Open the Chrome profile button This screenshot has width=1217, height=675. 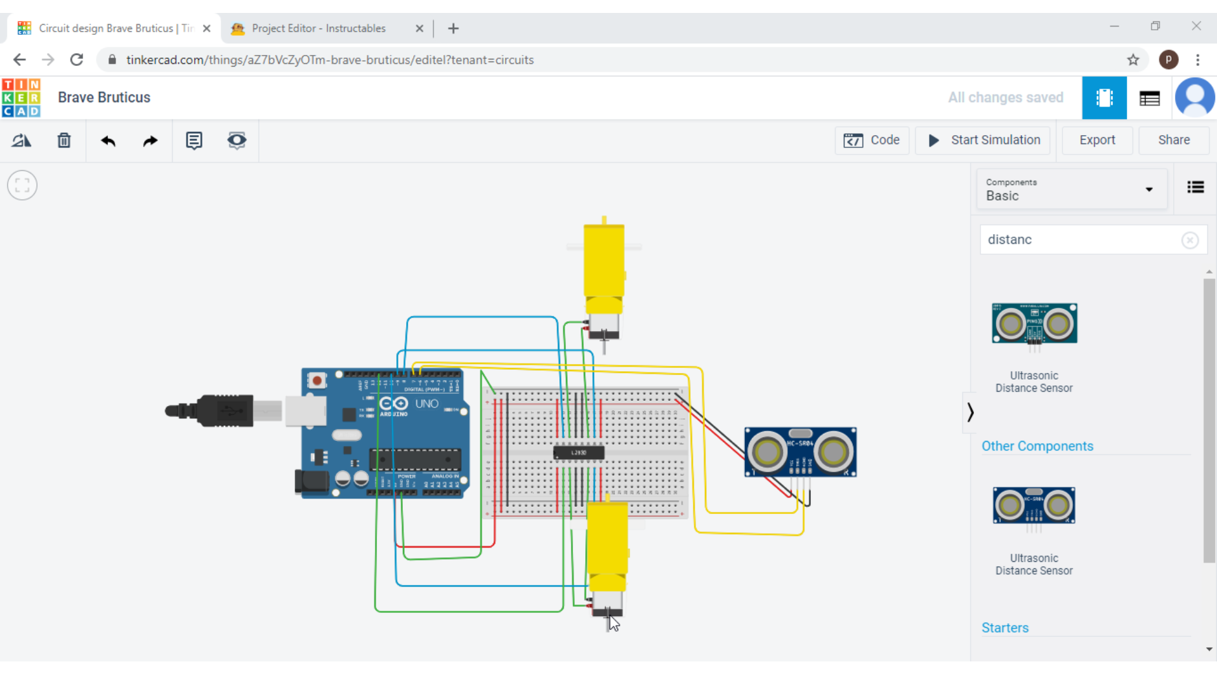(x=1169, y=59)
